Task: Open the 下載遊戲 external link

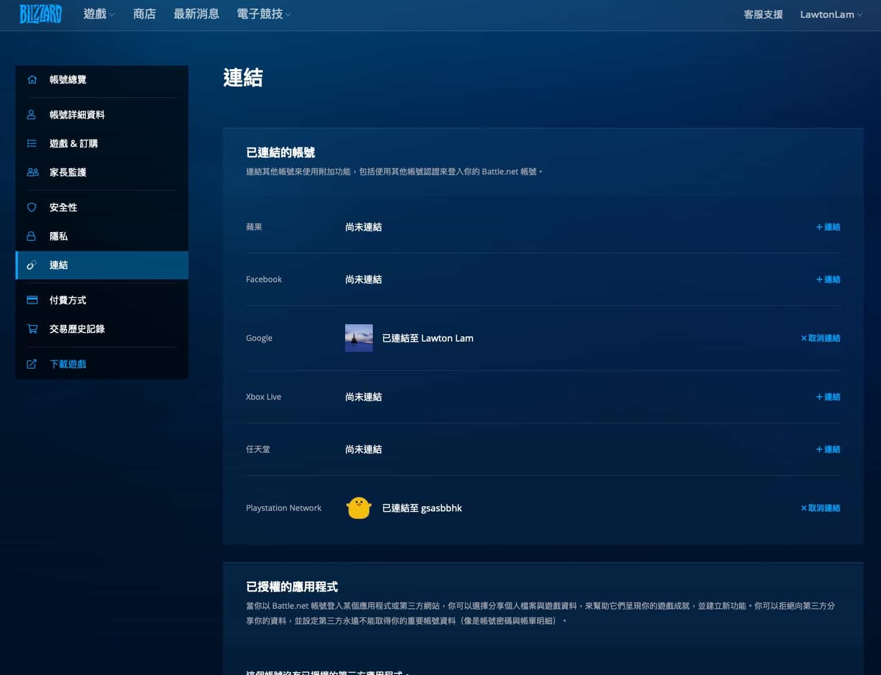Action: (67, 364)
